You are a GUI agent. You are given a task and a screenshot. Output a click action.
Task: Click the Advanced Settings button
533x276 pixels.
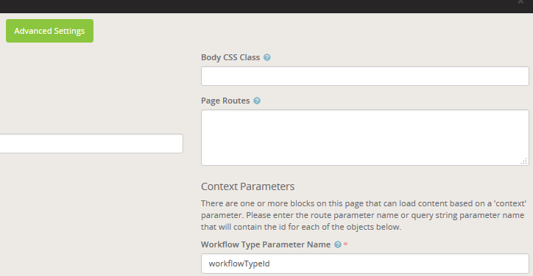pyautogui.click(x=49, y=31)
